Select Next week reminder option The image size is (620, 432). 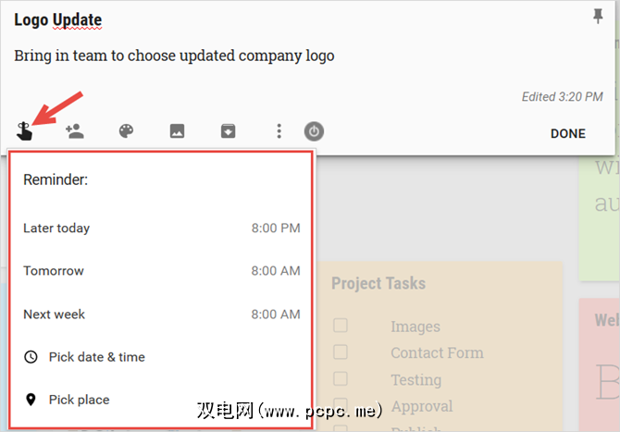[x=161, y=314]
